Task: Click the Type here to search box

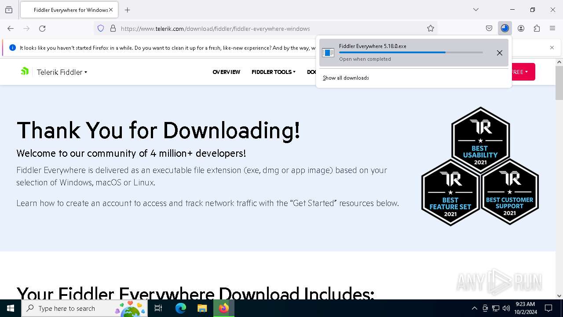Action: 85,308
